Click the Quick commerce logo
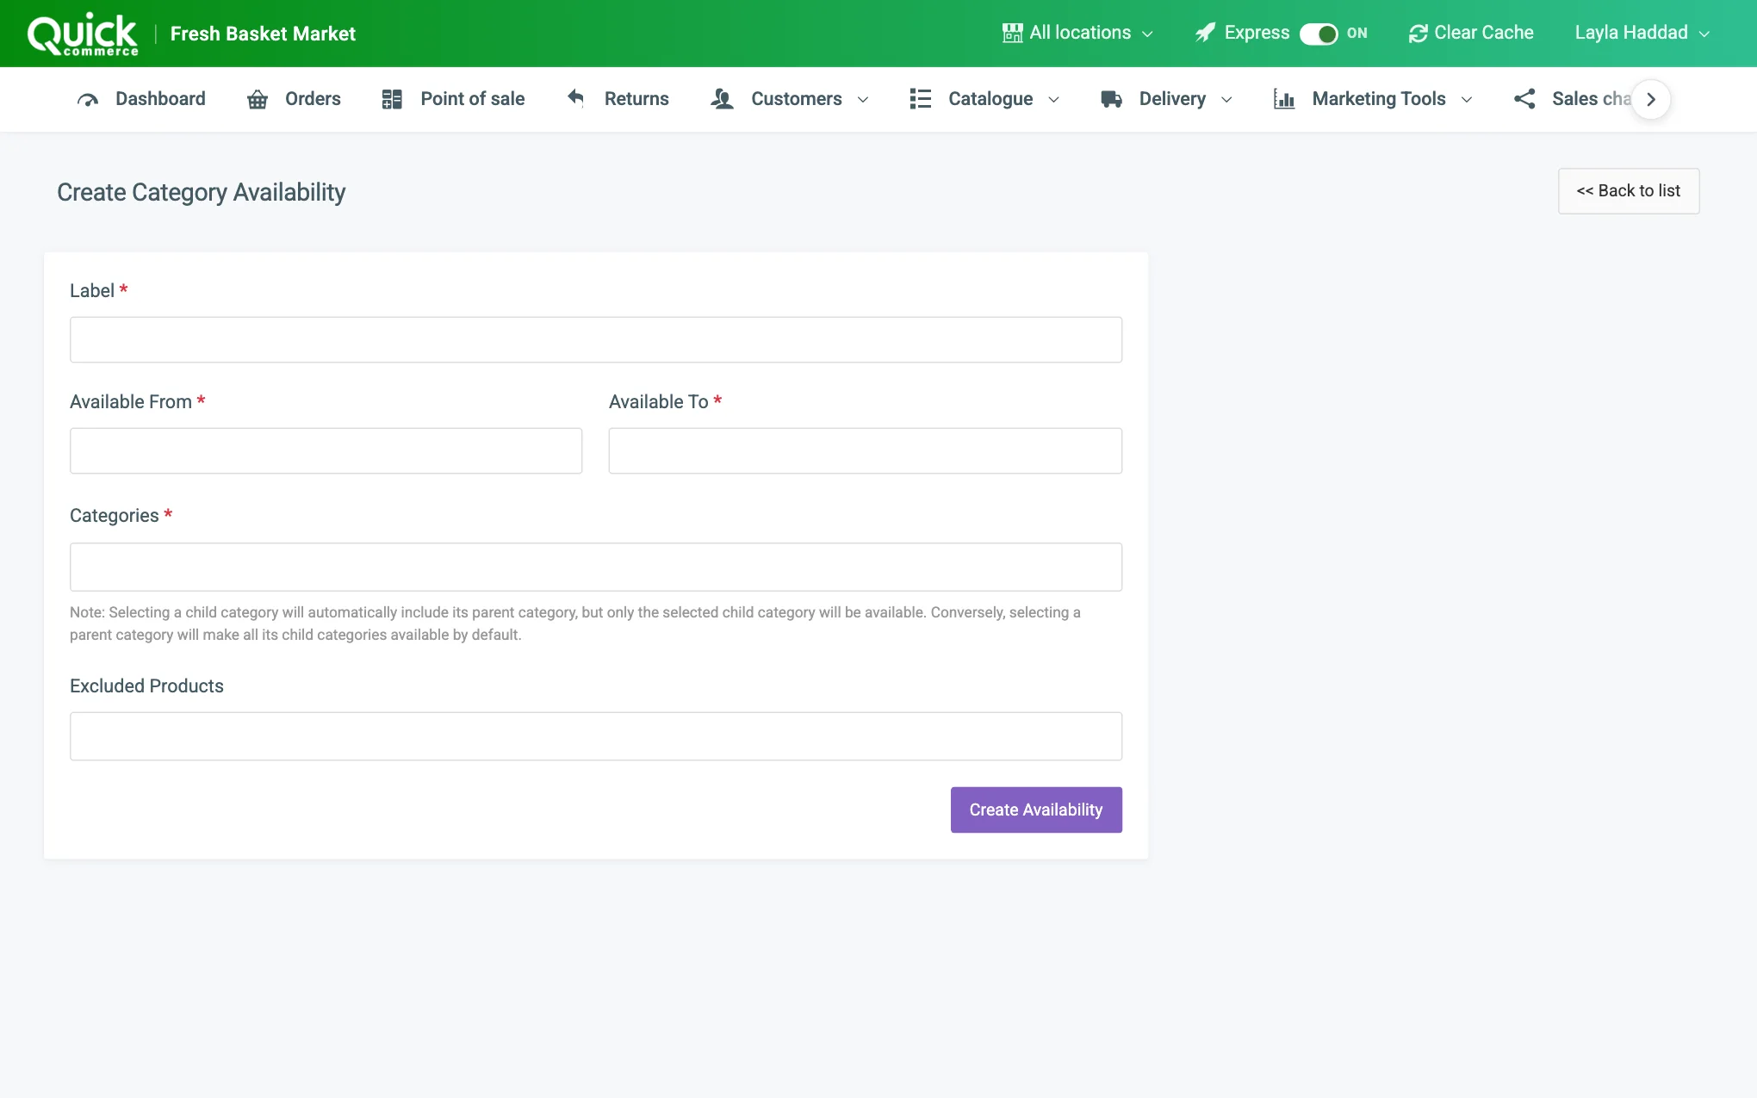Screen dimensions: 1757x1098 [x=83, y=34]
